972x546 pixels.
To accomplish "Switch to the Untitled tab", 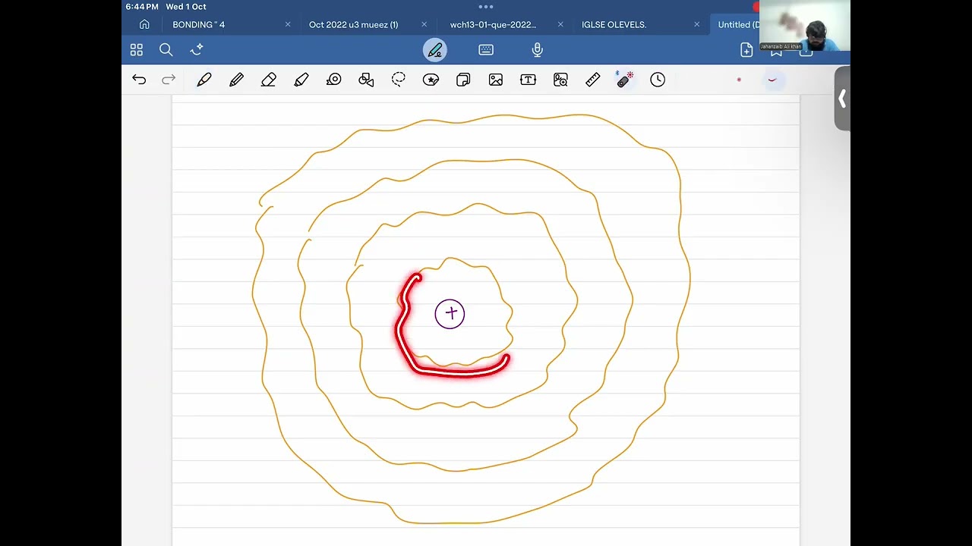I will pyautogui.click(x=739, y=24).
